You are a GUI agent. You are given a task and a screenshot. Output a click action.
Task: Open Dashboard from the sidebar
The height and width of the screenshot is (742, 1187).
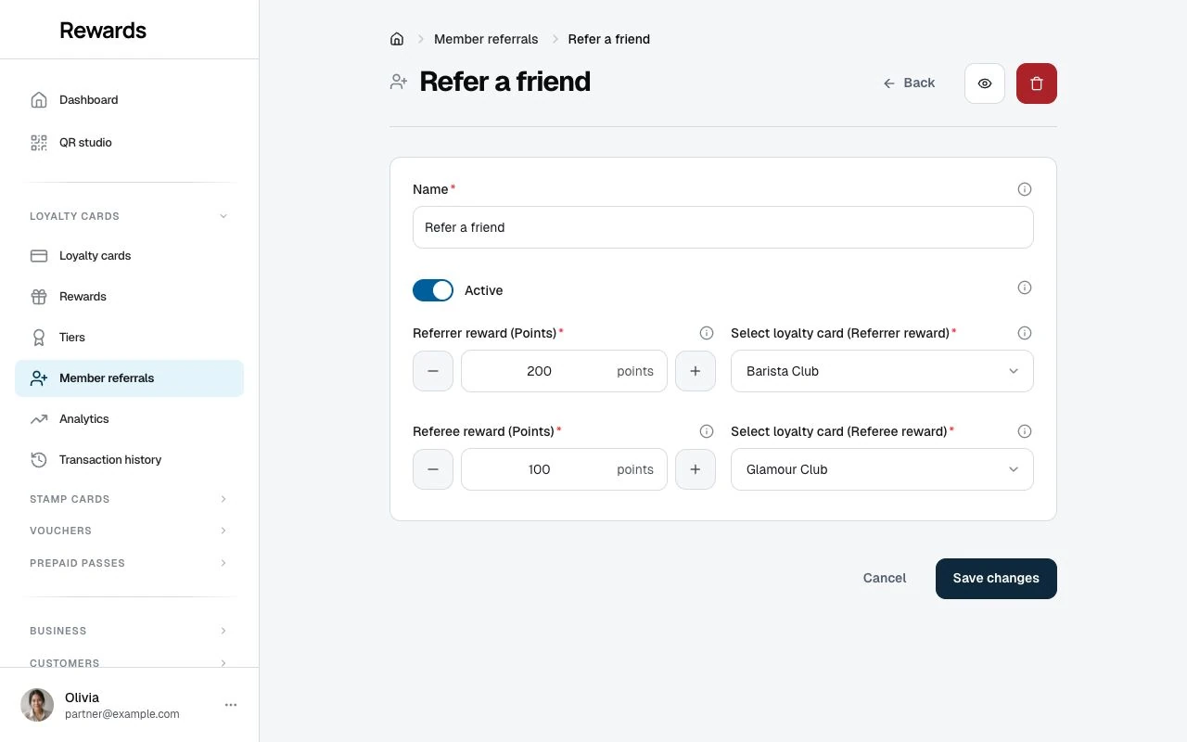[129, 100]
